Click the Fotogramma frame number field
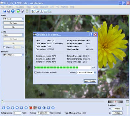Image resolution: width=130 pixels, height=116 pixels. coord(17,113)
